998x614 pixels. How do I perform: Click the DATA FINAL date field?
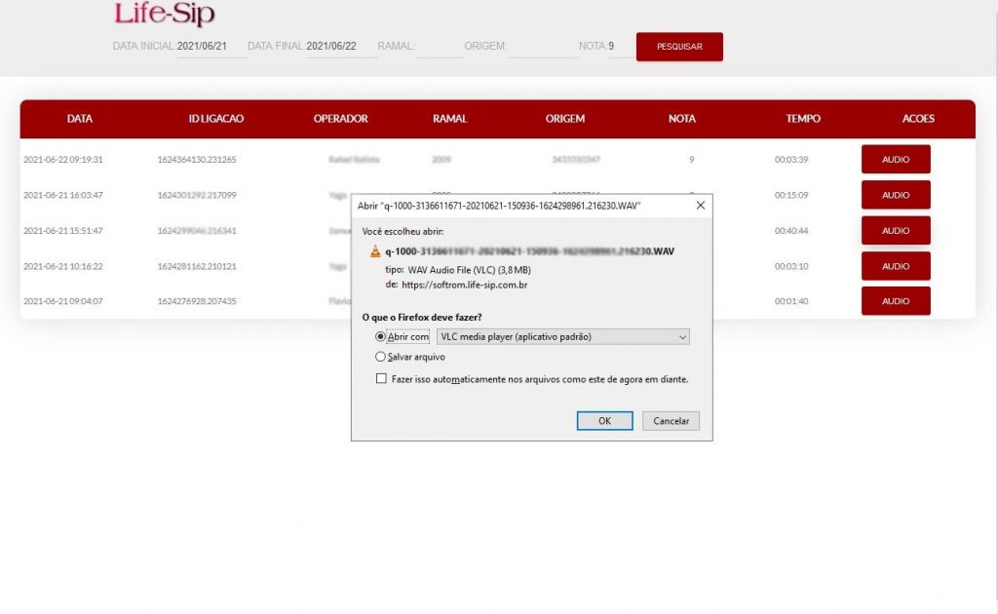tap(341, 46)
